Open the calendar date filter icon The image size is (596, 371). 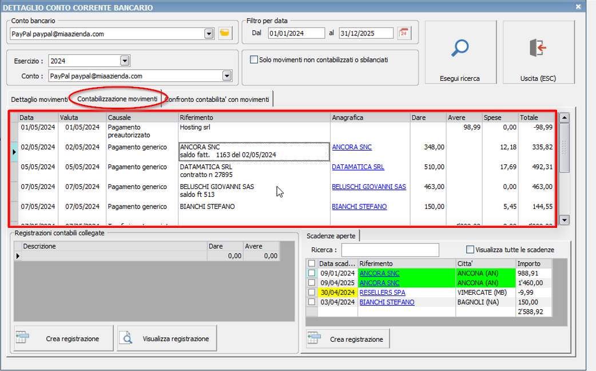click(x=405, y=33)
